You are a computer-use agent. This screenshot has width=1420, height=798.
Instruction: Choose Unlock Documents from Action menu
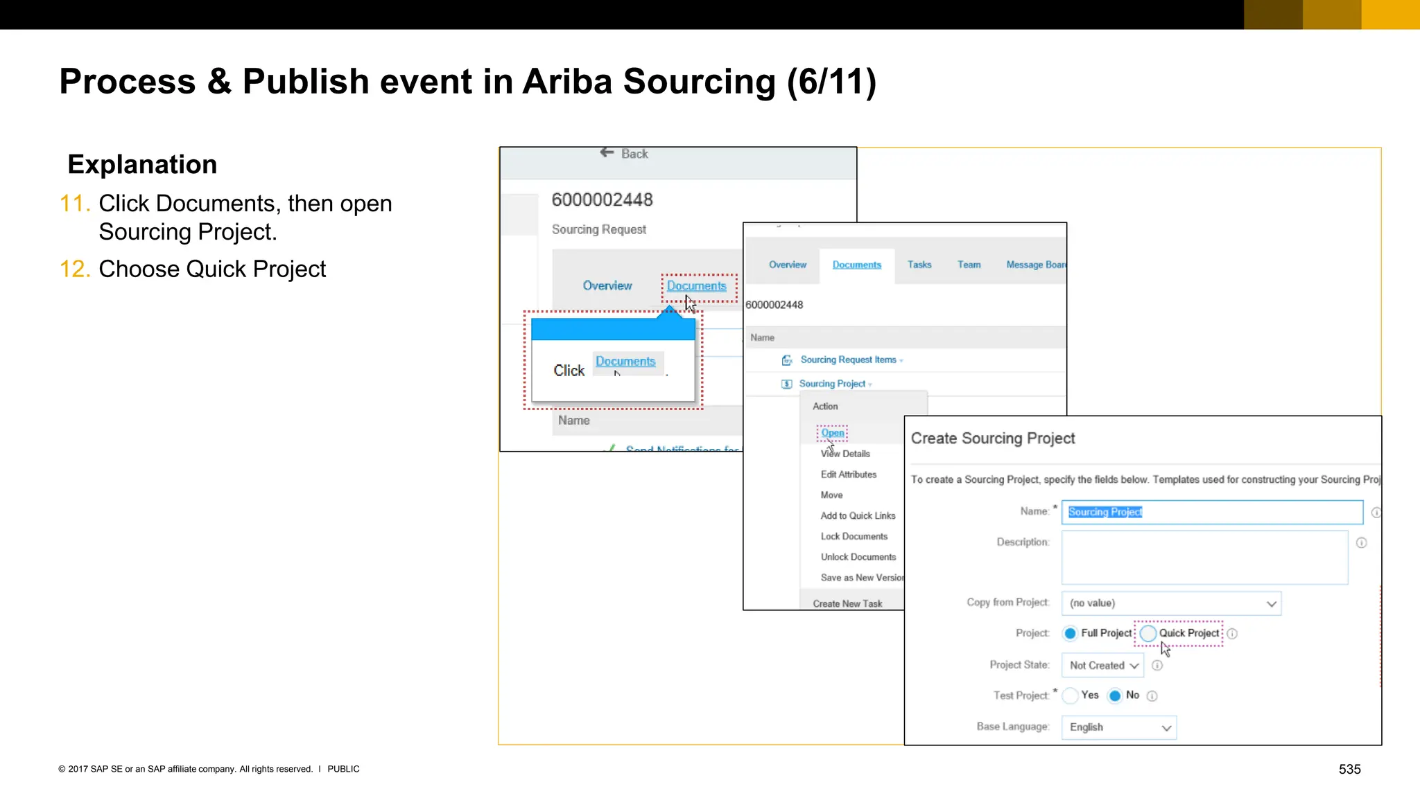pyautogui.click(x=858, y=557)
